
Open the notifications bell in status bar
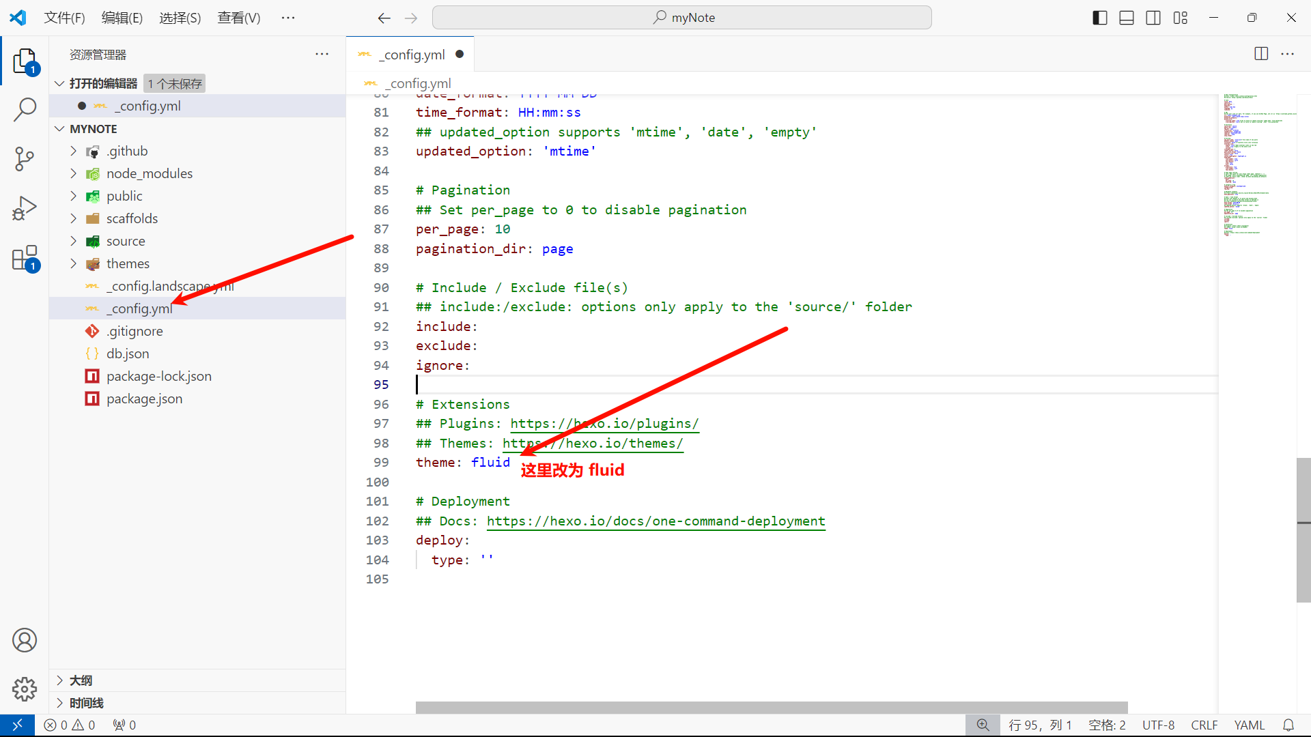click(x=1288, y=725)
